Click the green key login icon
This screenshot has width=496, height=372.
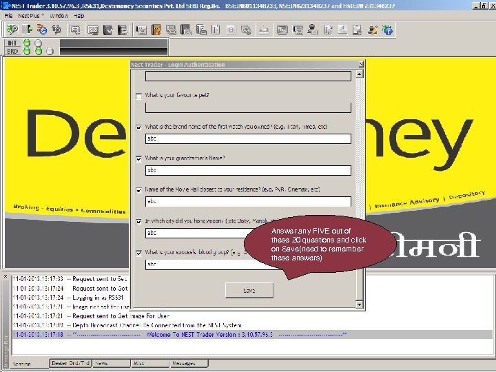(x=12, y=30)
